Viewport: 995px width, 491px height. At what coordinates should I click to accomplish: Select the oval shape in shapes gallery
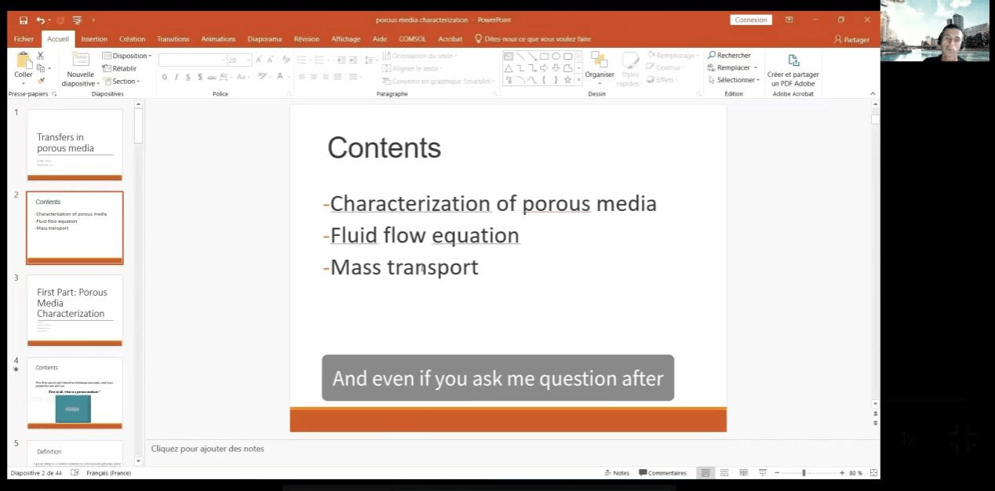pyautogui.click(x=556, y=56)
